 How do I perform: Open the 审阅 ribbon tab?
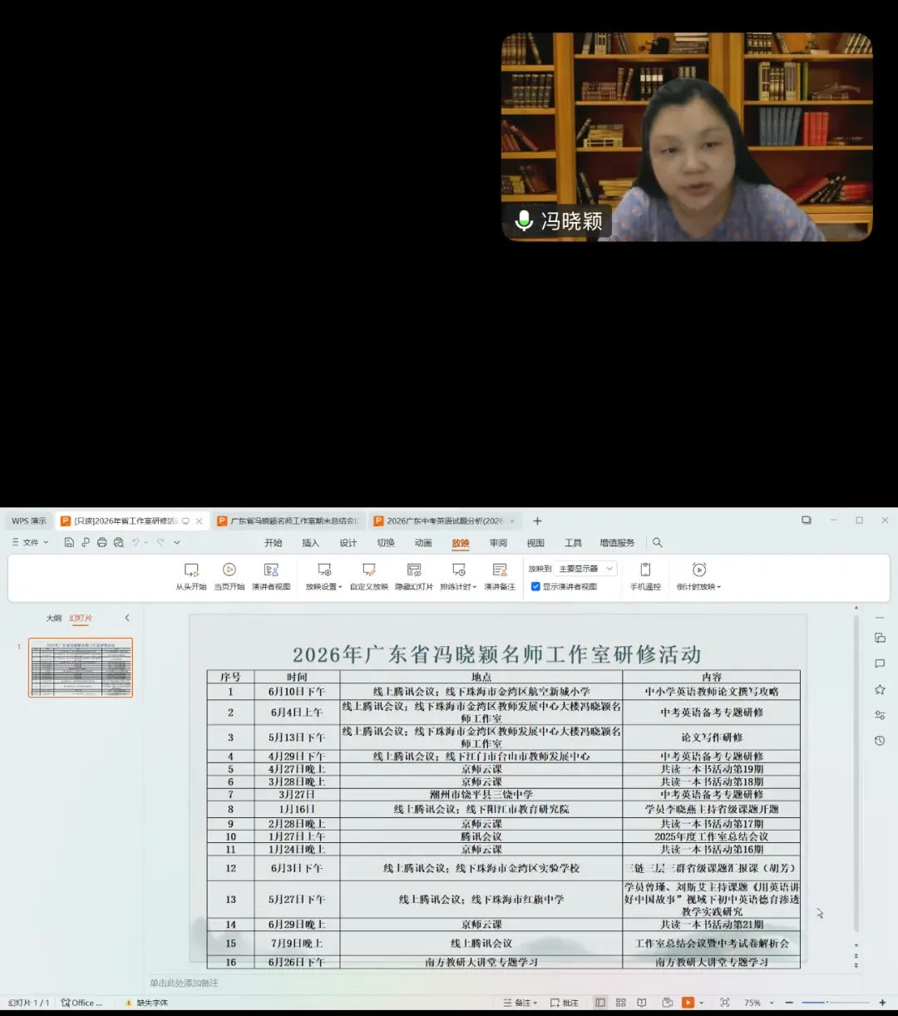(x=498, y=543)
